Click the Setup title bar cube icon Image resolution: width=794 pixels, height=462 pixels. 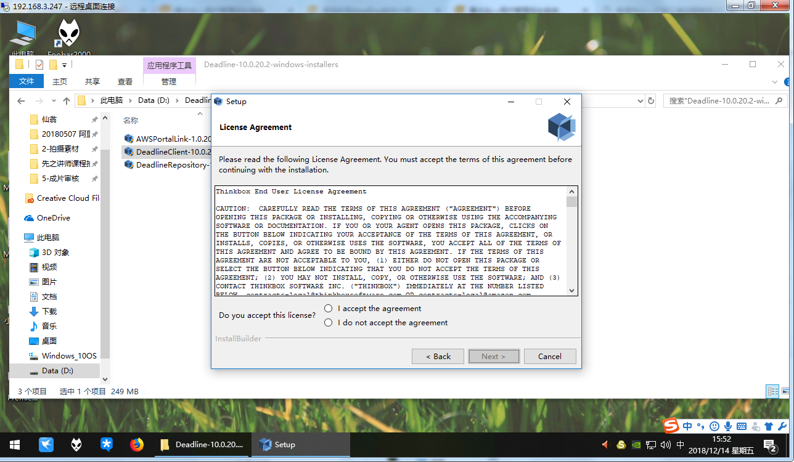(x=218, y=102)
